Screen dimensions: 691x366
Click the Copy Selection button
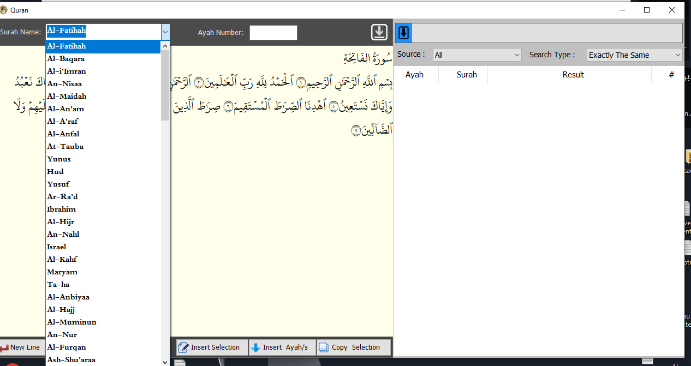pos(354,347)
